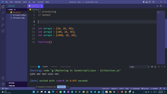The width and height of the screenshot is (167, 94).
Task: Clear the output panel
Action: coord(152,67)
